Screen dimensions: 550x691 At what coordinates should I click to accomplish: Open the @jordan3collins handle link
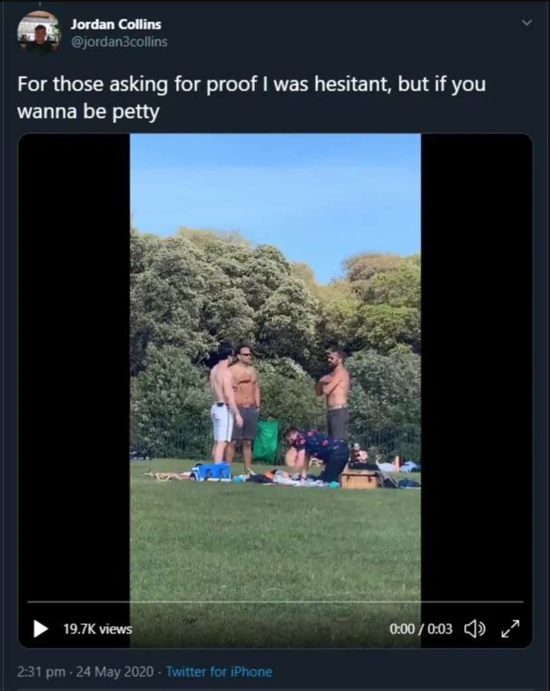pos(119,42)
